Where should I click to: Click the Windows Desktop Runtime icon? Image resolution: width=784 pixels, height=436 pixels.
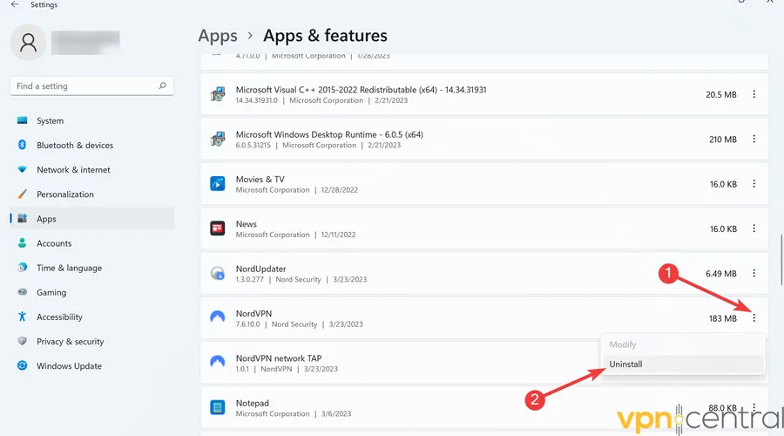tap(218, 139)
